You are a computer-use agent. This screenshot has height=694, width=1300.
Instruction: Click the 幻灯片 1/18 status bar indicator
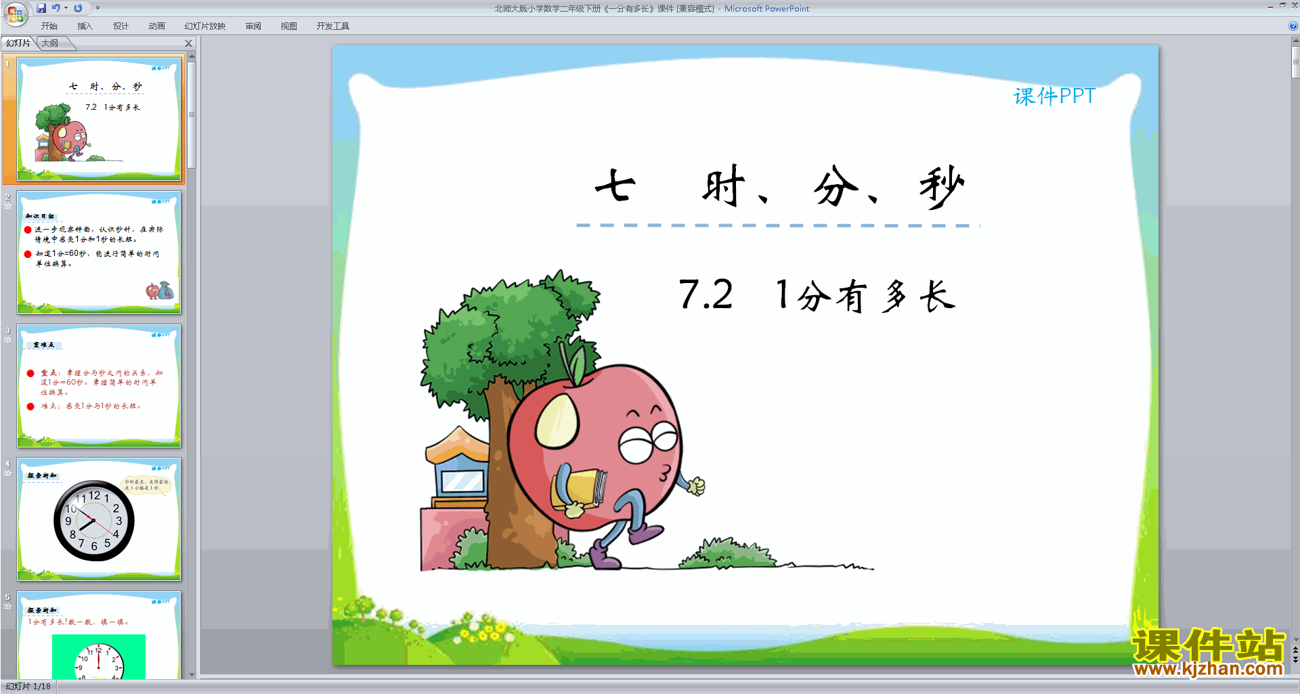28,687
